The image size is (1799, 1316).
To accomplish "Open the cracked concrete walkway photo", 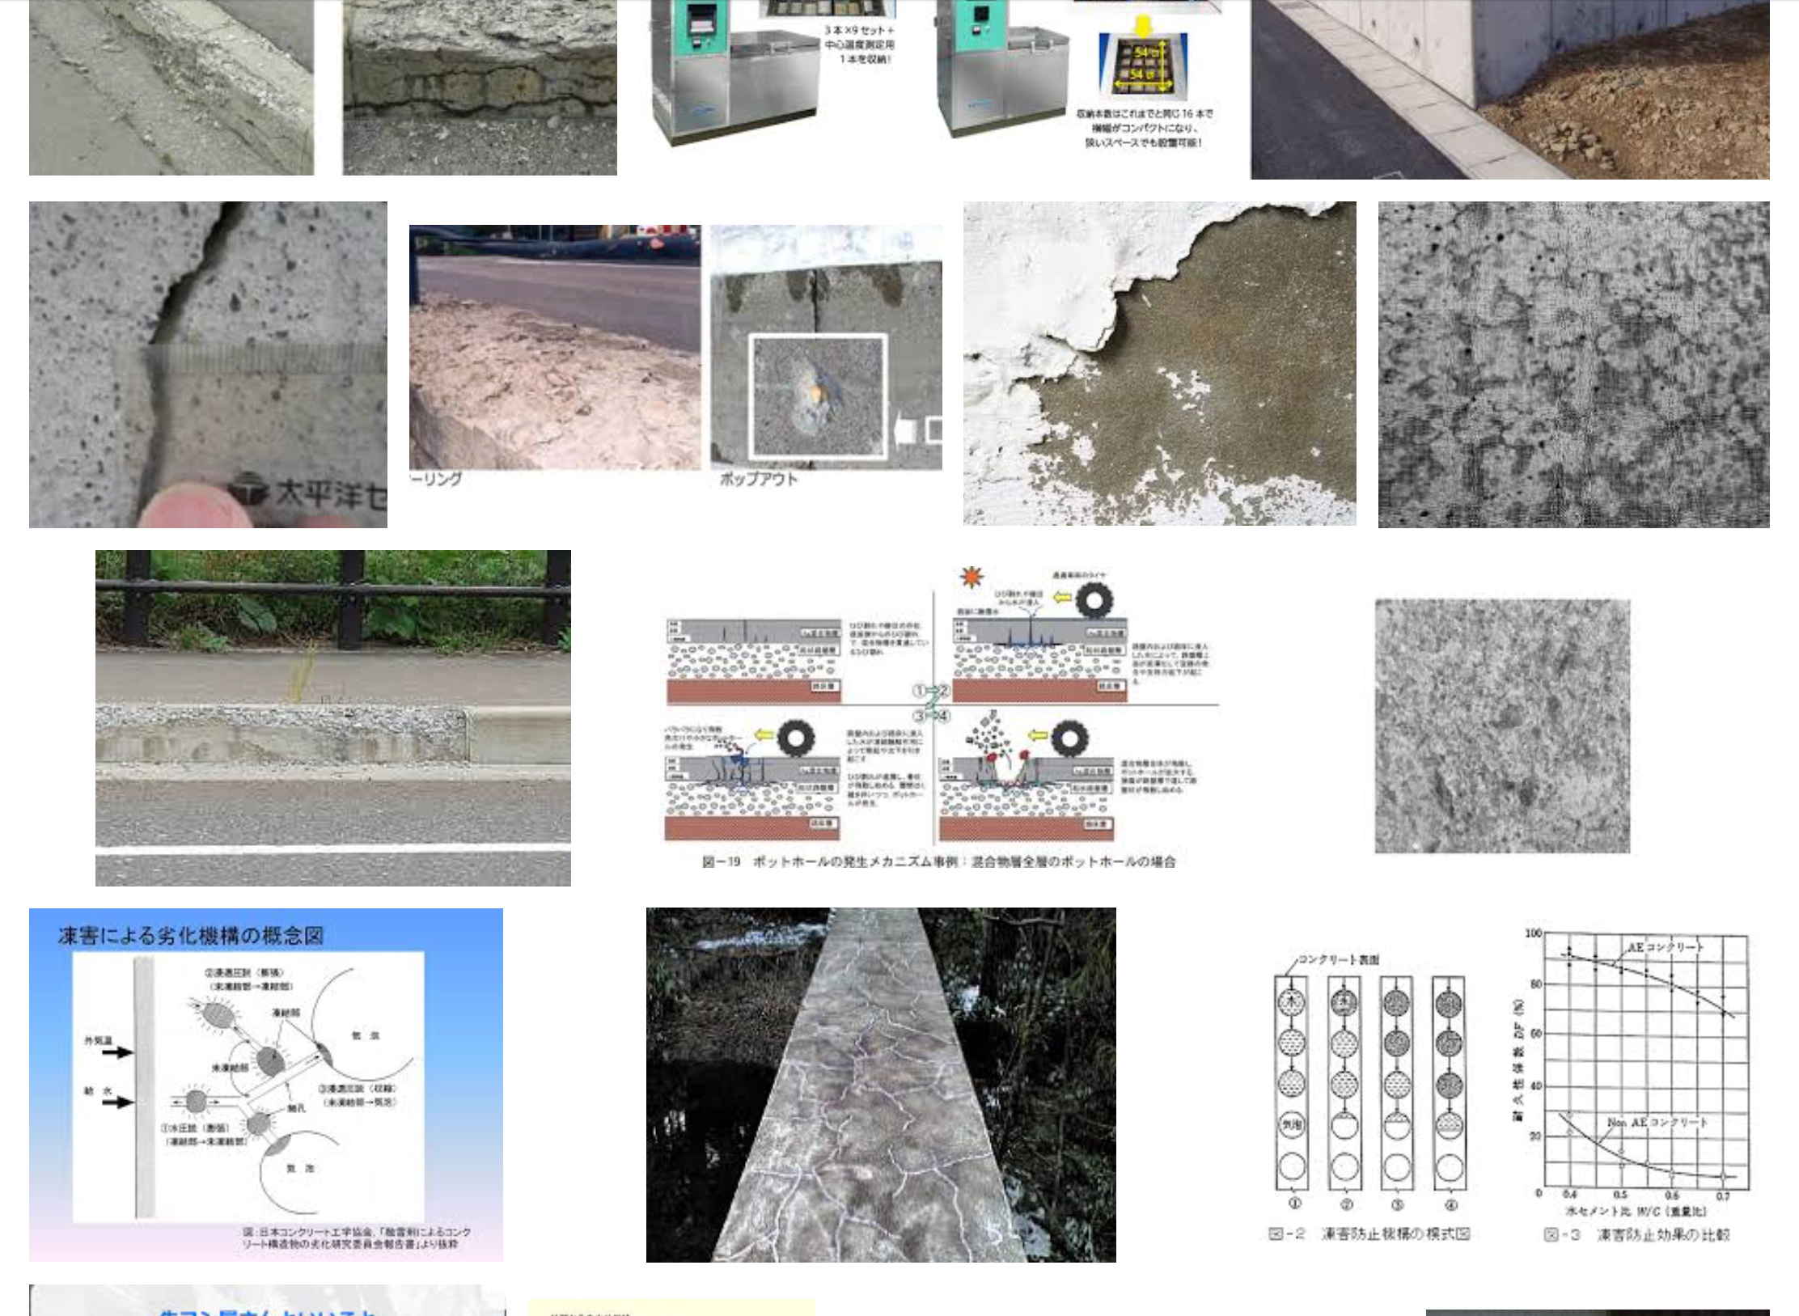I will pos(881,1085).
